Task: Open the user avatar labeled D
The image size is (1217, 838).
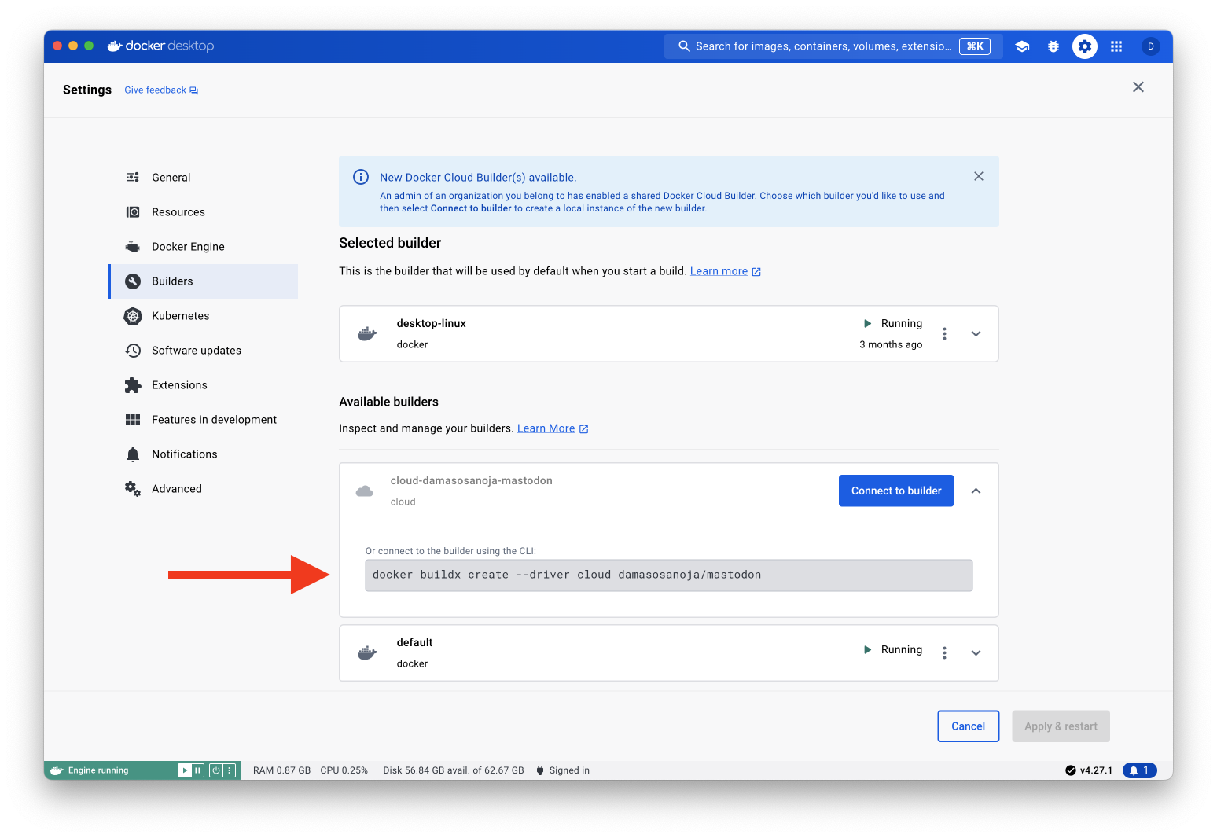Action: coord(1150,46)
